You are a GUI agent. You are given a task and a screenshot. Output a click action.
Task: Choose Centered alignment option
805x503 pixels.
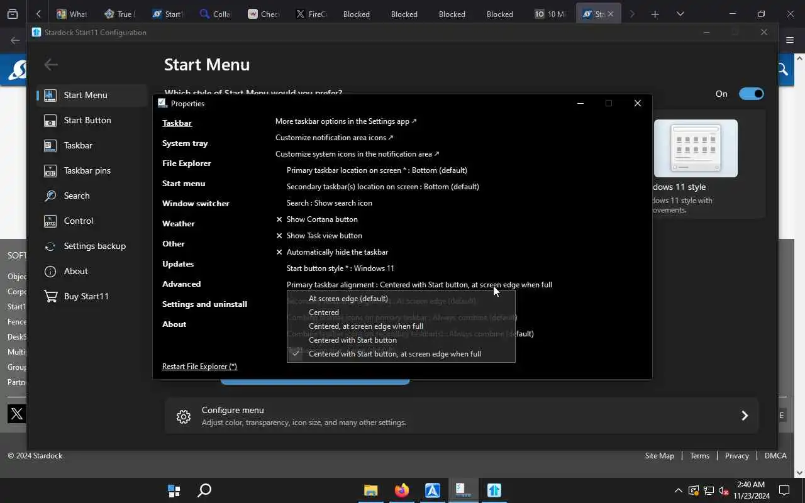tap(401, 312)
